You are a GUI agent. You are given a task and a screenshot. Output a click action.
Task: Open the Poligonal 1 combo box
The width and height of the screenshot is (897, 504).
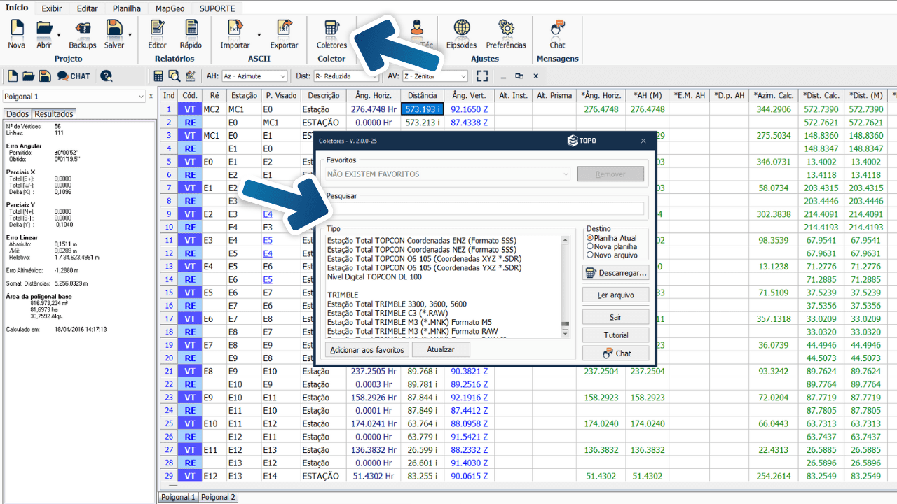(74, 97)
